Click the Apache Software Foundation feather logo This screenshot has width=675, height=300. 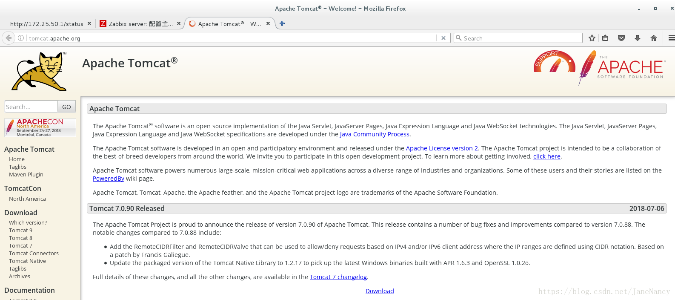click(x=622, y=67)
